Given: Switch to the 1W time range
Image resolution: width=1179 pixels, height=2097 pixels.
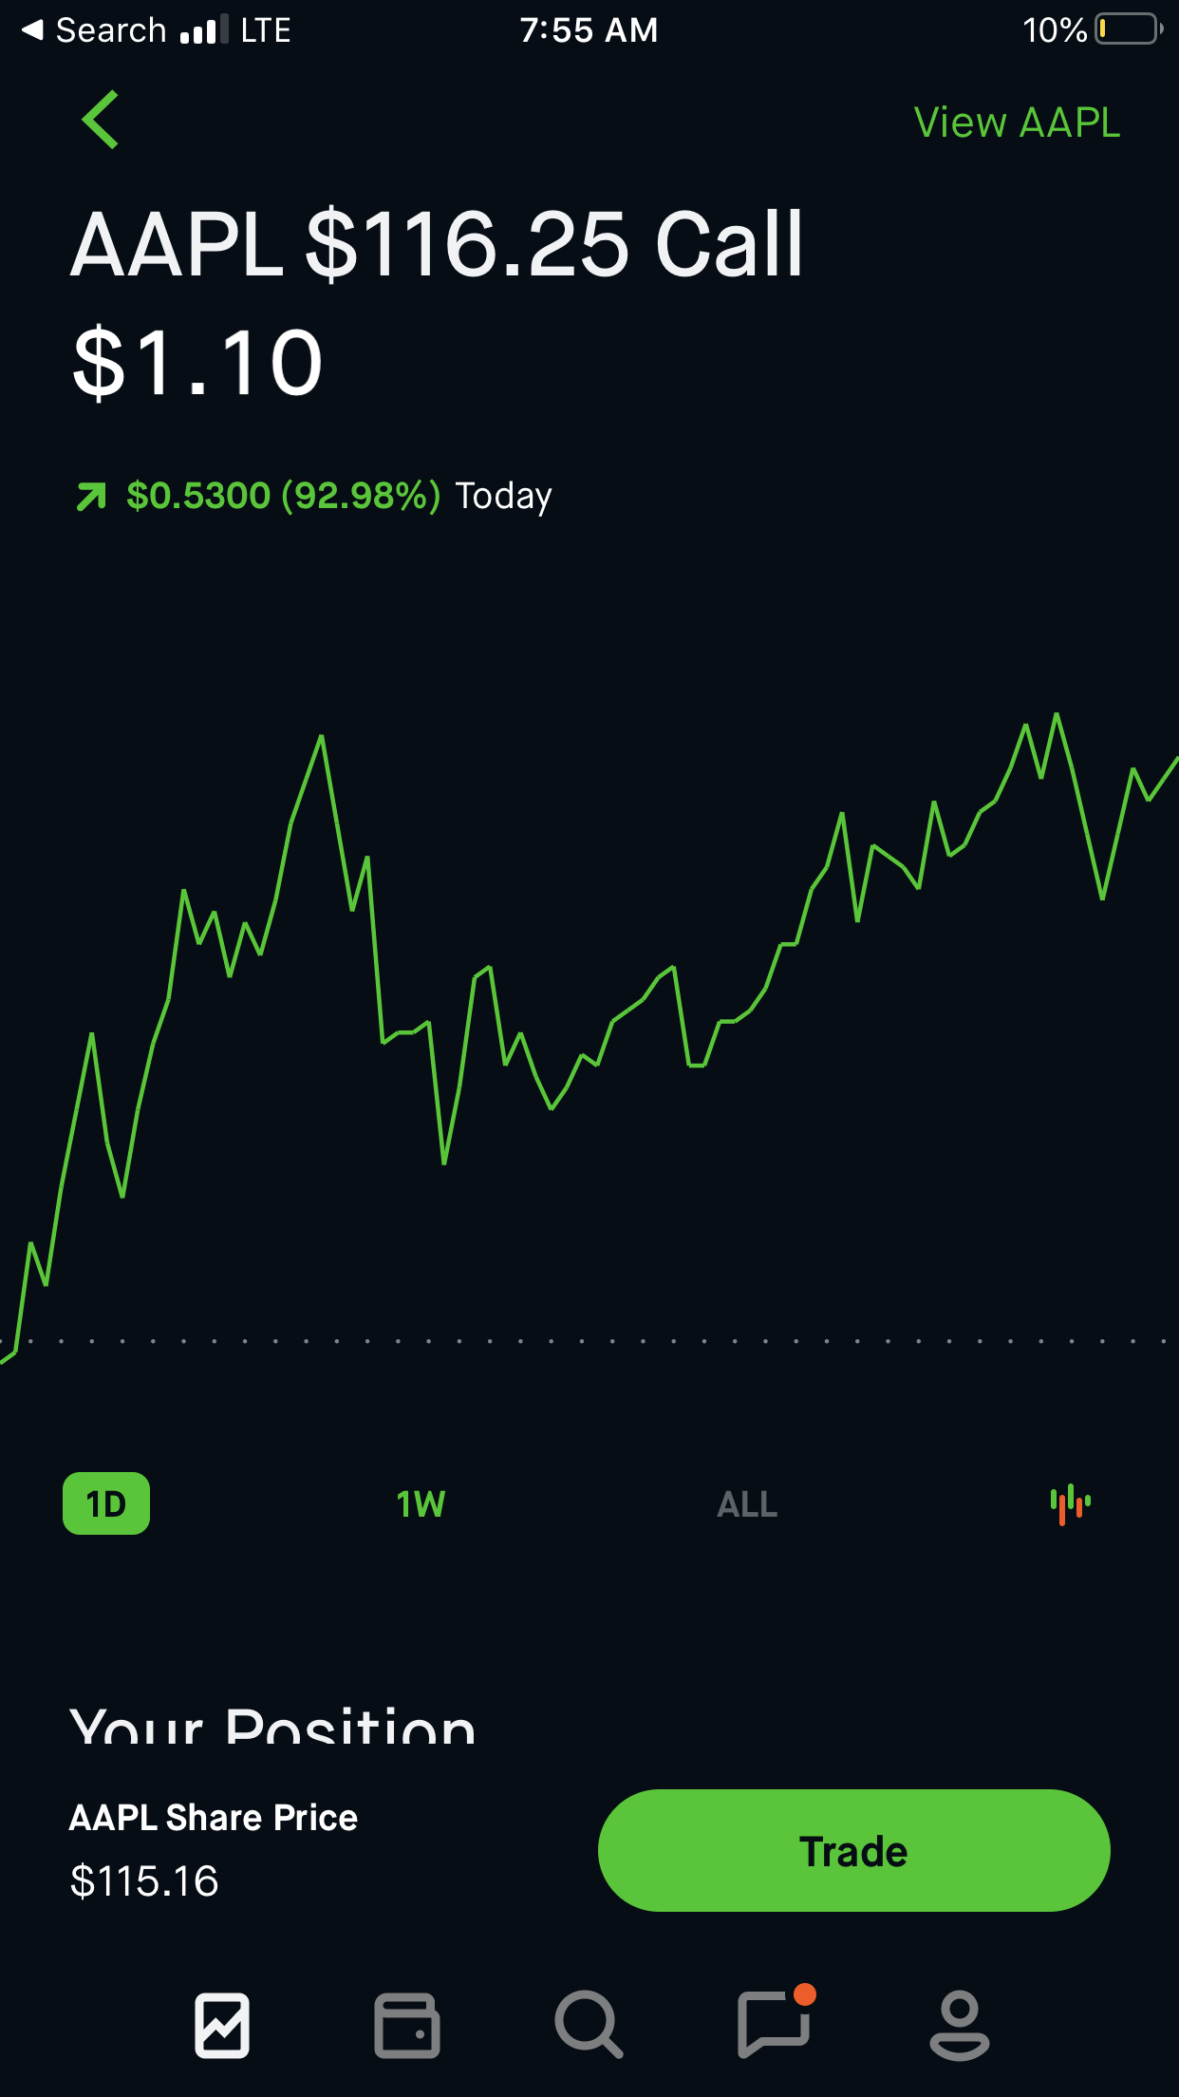Looking at the screenshot, I should coord(421,1503).
